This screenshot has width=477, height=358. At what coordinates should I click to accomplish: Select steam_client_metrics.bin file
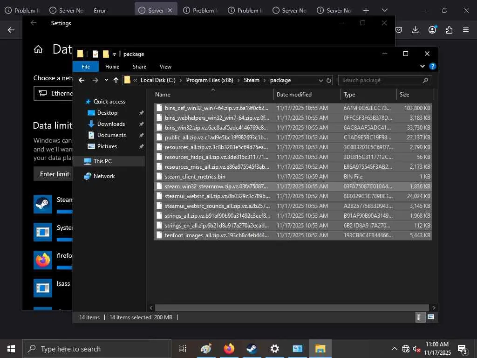pyautogui.click(x=293, y=177)
